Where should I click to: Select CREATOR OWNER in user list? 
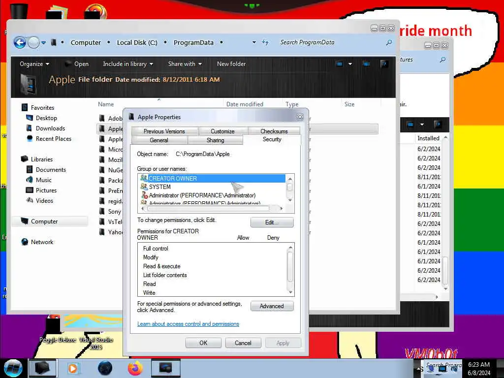click(x=212, y=178)
